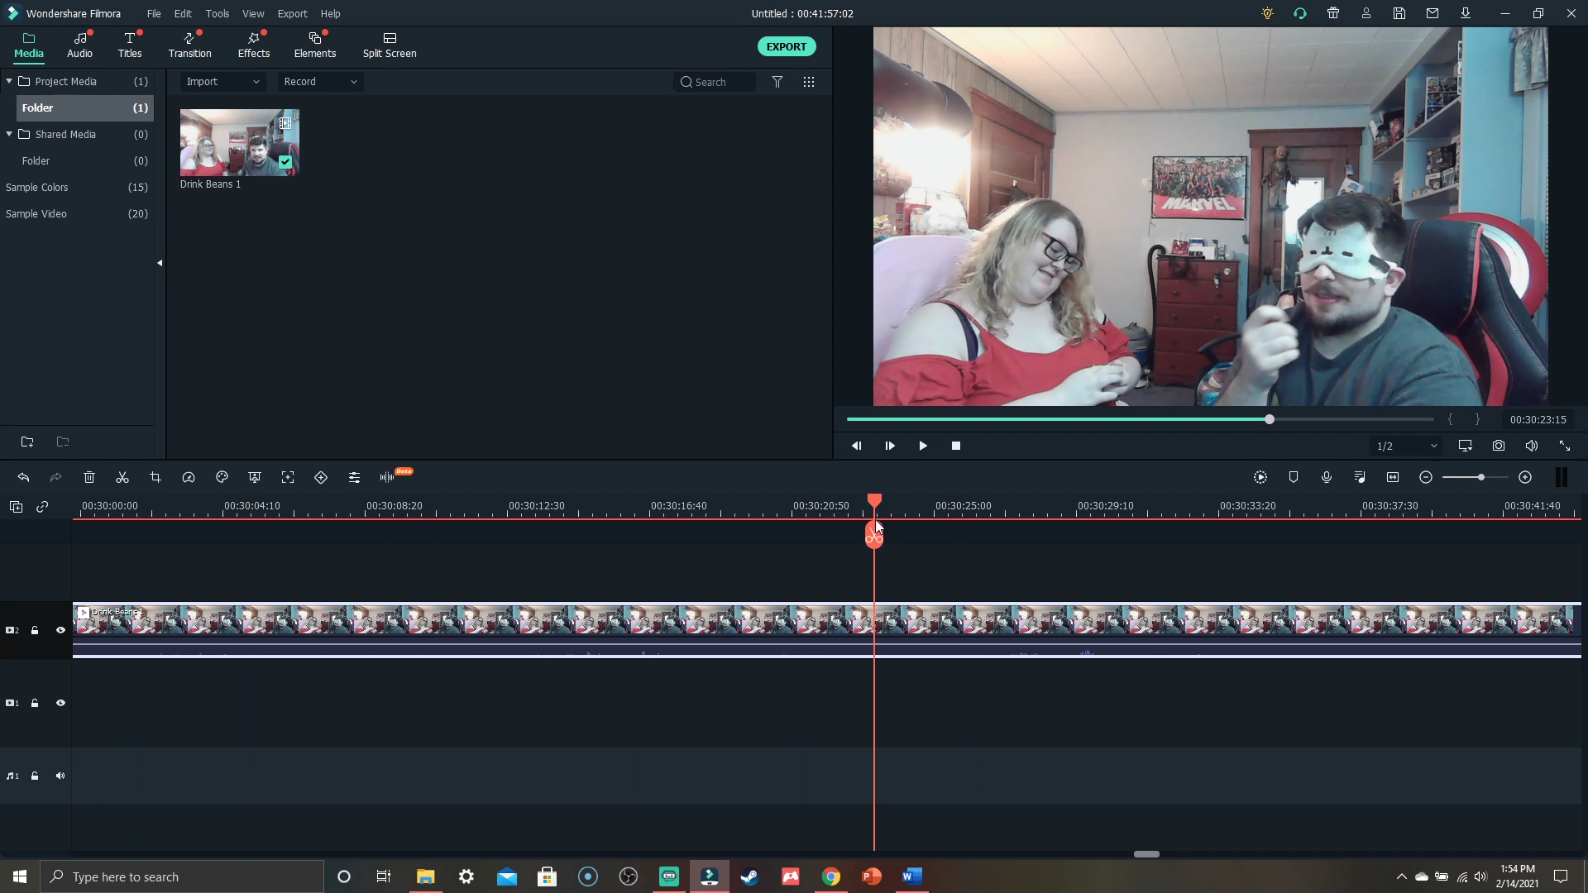
Task: Mute audio track 1 speaker icon
Action: [60, 776]
